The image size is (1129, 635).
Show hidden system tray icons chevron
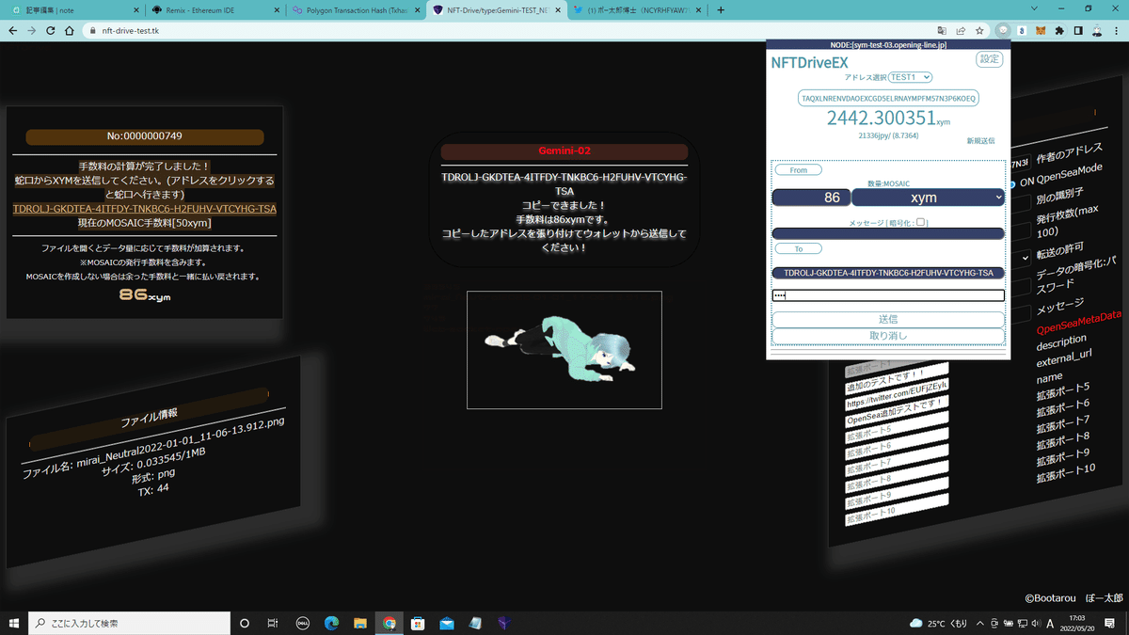(x=980, y=623)
